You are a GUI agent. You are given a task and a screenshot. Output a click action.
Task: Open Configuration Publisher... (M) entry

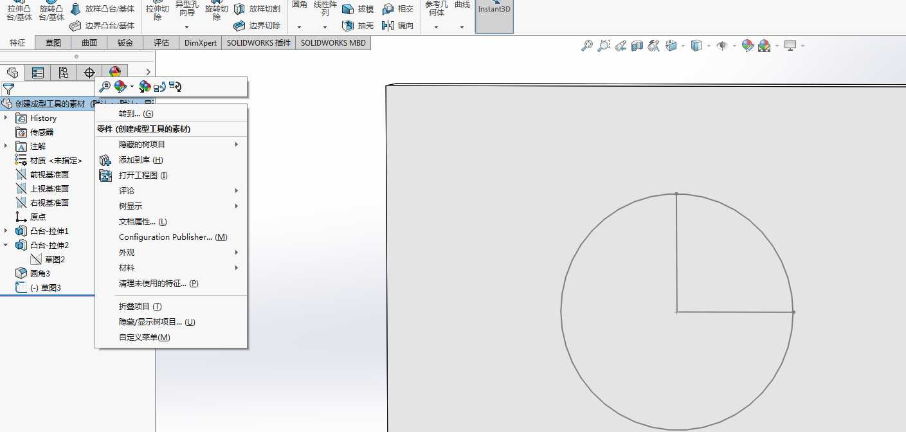click(x=171, y=237)
